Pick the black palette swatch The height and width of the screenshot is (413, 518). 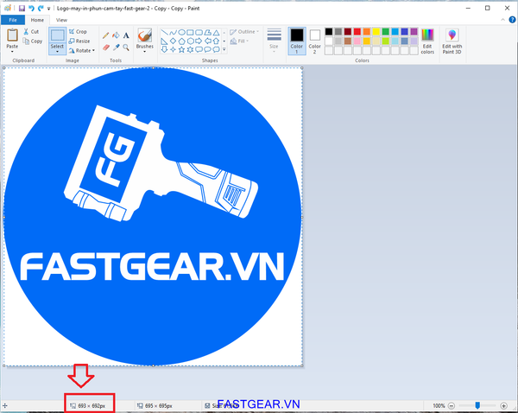click(329, 32)
